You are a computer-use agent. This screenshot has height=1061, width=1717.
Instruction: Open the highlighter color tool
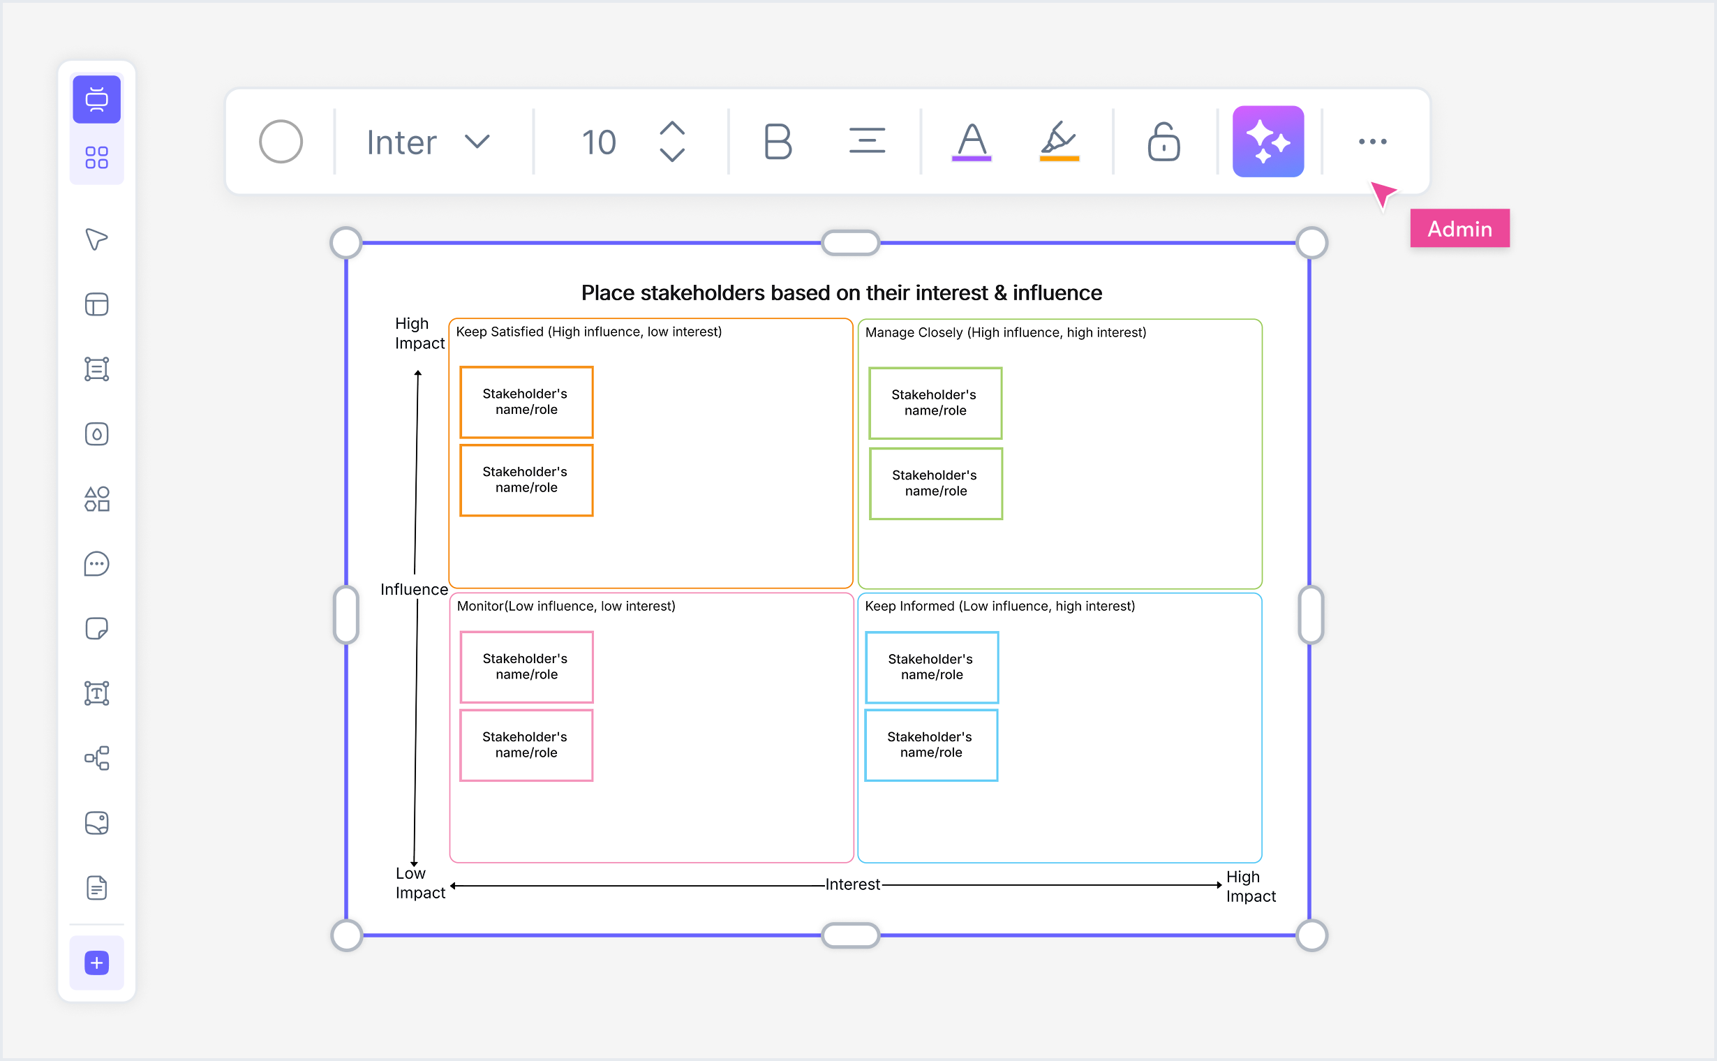[x=1059, y=142]
